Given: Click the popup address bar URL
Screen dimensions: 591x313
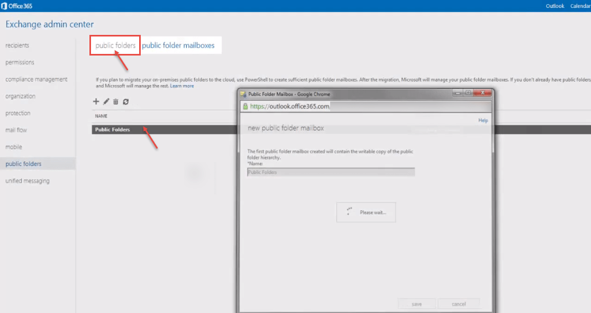Looking at the screenshot, I should [290, 106].
